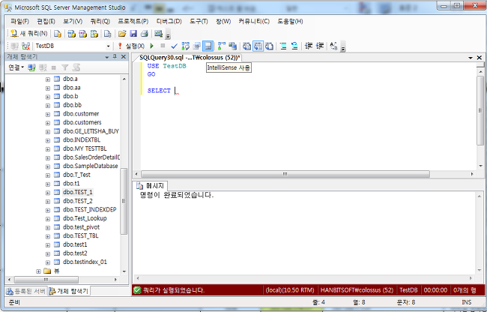Toggle Include Client Statistics
The width and height of the screenshot is (487, 312).
(232, 46)
